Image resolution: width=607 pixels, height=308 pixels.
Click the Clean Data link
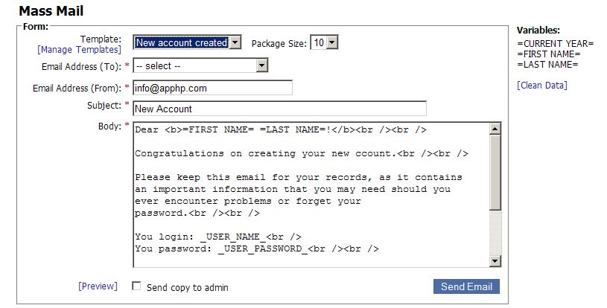coord(541,86)
